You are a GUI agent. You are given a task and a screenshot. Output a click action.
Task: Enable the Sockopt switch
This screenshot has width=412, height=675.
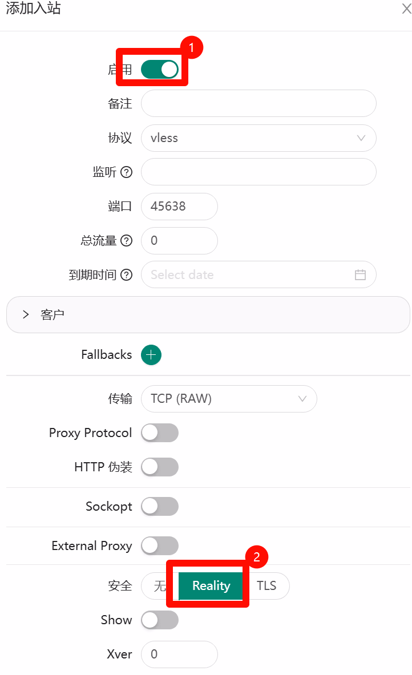[x=160, y=507]
